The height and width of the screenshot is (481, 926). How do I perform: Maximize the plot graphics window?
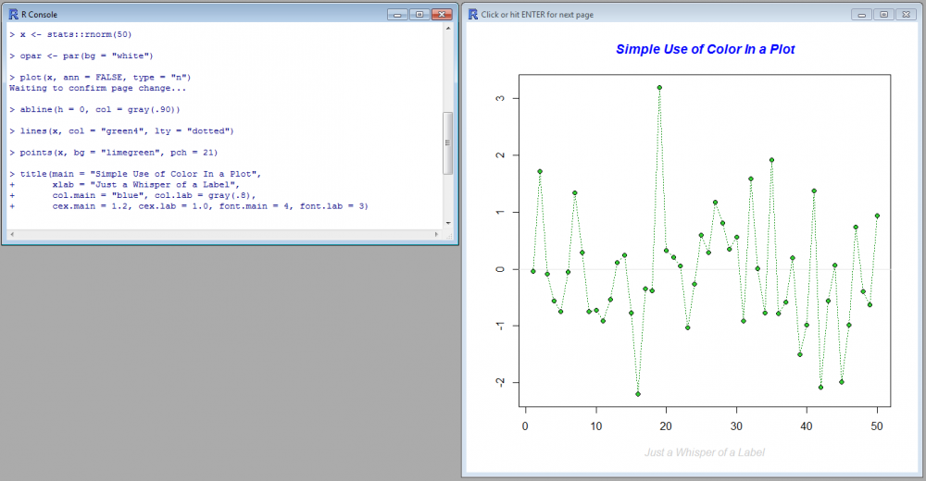tap(883, 15)
